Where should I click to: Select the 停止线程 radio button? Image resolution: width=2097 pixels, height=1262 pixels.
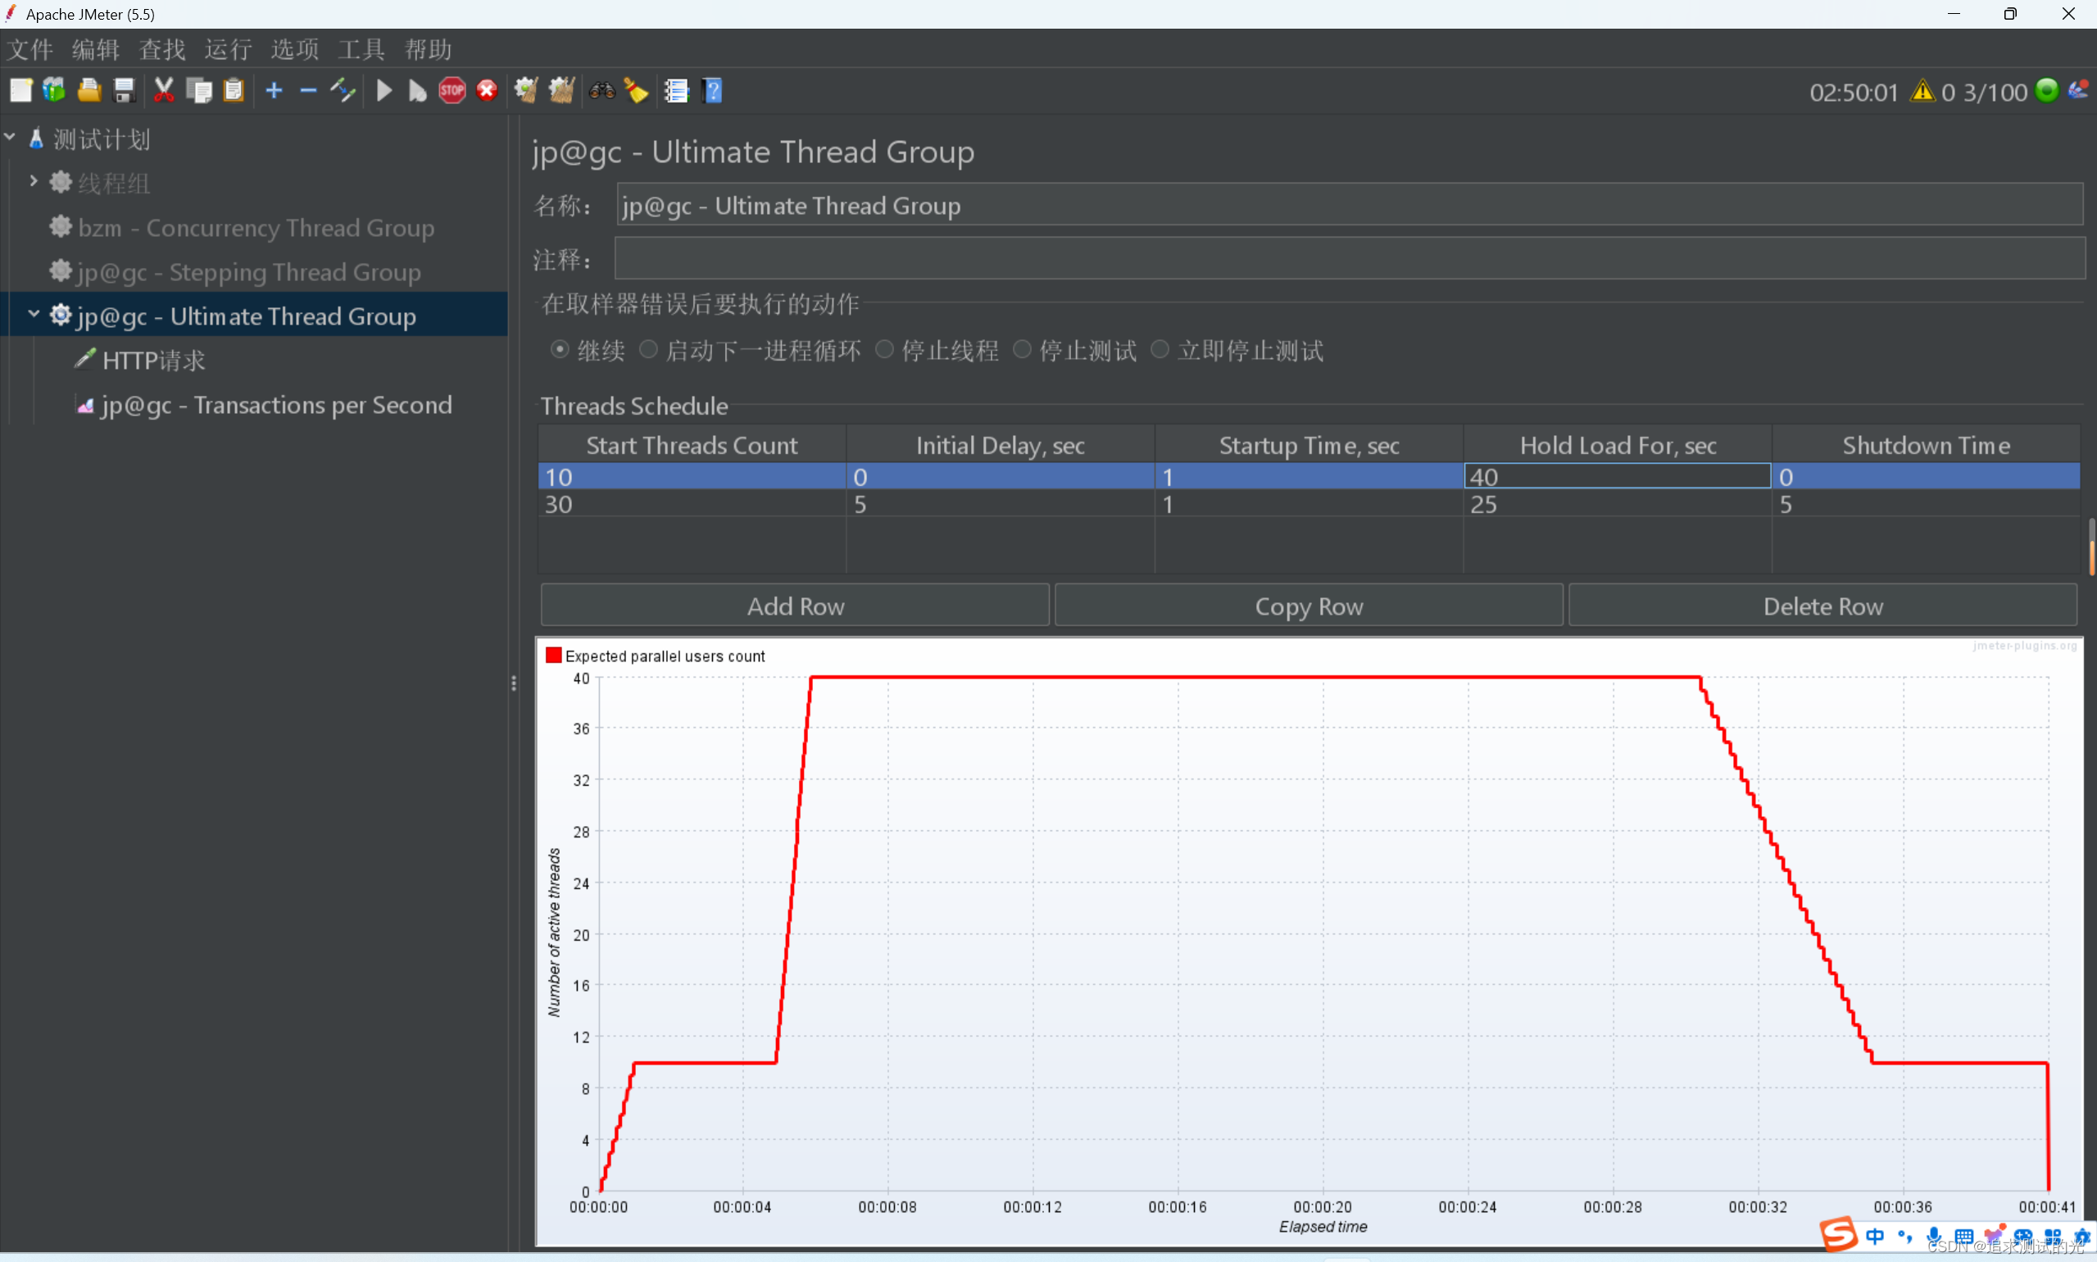click(884, 350)
